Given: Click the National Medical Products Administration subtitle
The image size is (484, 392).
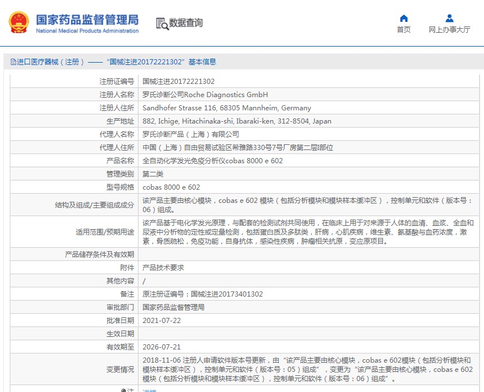Looking at the screenshot, I should (x=87, y=31).
